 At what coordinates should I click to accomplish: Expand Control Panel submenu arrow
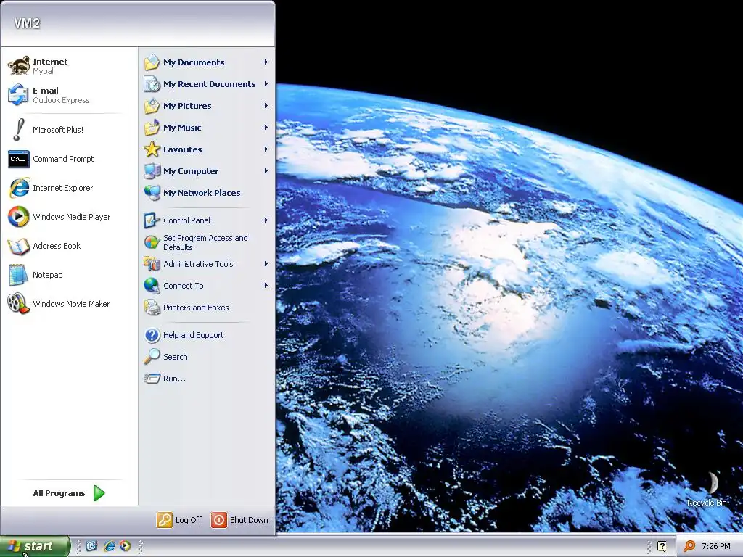point(266,220)
